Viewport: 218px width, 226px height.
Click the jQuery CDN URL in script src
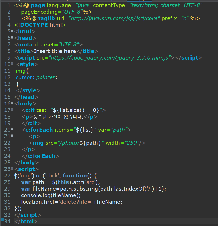click(x=110, y=58)
